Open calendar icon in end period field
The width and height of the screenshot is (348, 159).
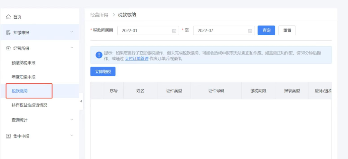250,31
